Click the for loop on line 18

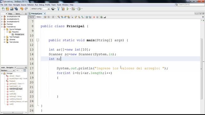click(x=84, y=73)
